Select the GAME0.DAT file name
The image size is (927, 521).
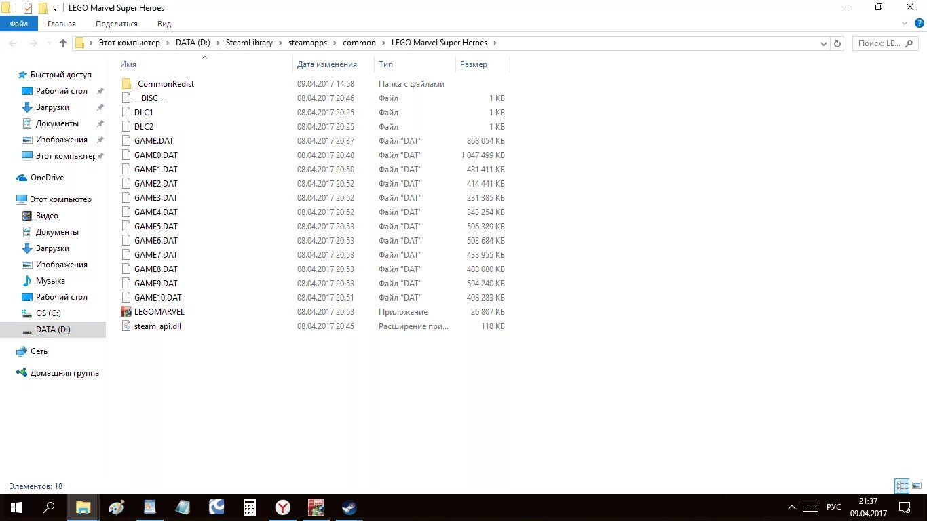pos(156,155)
